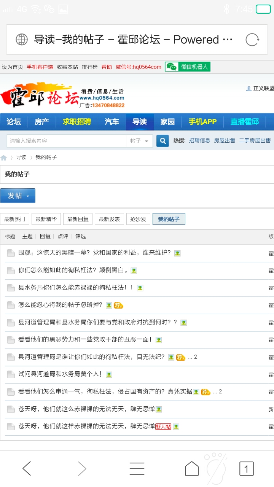Screen dimensions: 274x487
Task: Tap the browser home icon
Action: point(192,469)
